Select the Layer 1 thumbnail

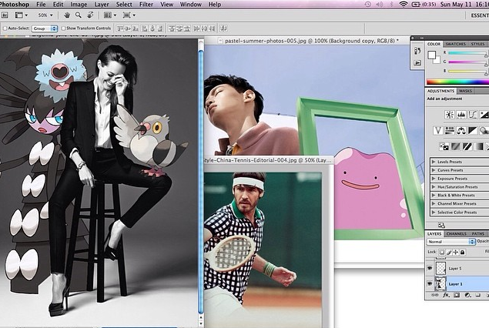440,284
